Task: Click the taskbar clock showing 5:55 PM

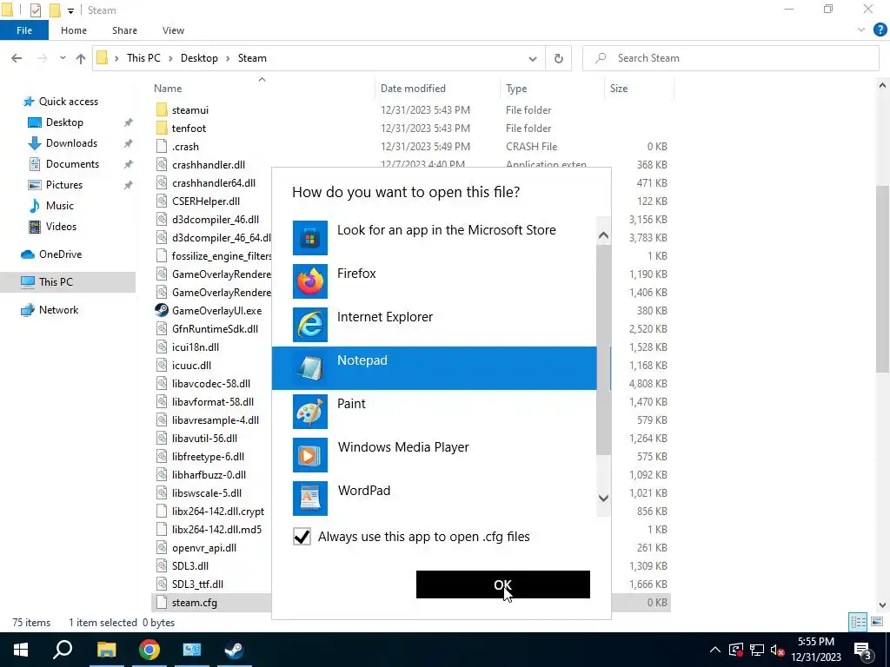Action: coord(815,642)
